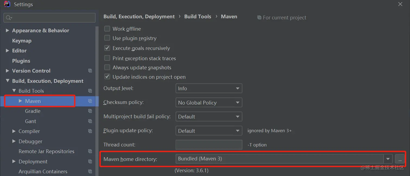Select Keymap in the settings tree
This screenshot has height=176, width=410.
coord(22,41)
